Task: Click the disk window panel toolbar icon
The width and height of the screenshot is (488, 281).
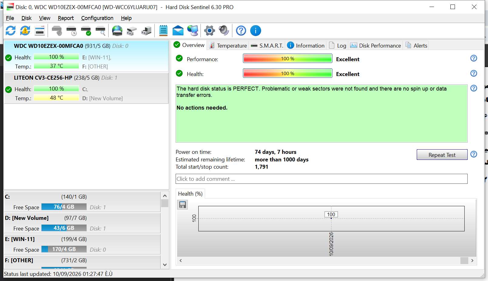Action: click(40, 31)
